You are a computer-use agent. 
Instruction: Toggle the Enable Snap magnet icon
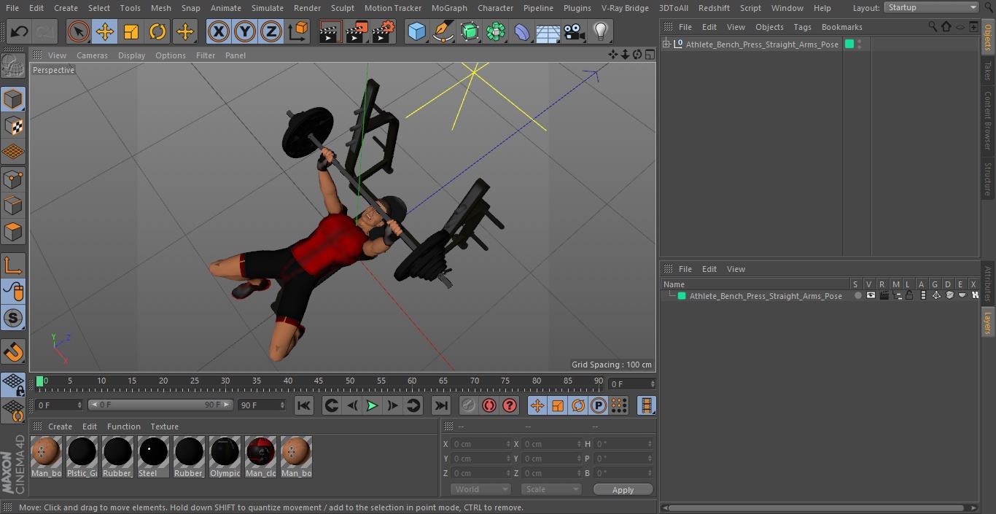[13, 352]
